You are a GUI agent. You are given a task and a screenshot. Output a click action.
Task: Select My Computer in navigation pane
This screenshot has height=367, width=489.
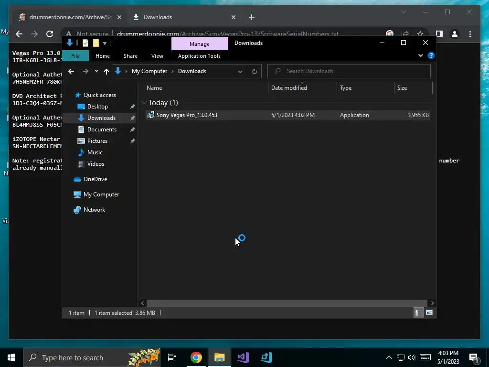[x=101, y=194]
